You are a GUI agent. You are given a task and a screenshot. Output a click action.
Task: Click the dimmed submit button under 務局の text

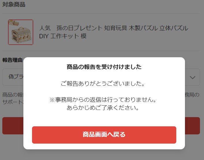point(192,126)
